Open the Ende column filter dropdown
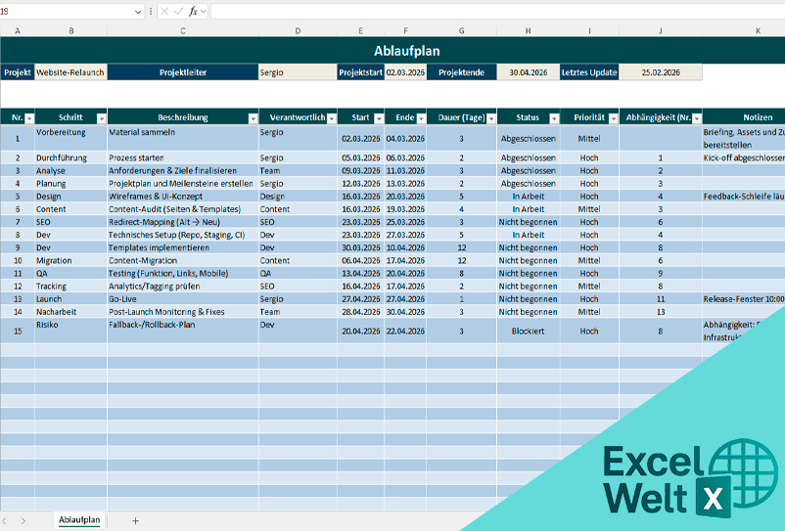Image resolution: width=785 pixels, height=531 pixels. click(x=421, y=118)
